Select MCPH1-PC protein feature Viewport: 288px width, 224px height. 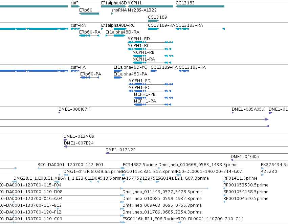tap(150, 91)
